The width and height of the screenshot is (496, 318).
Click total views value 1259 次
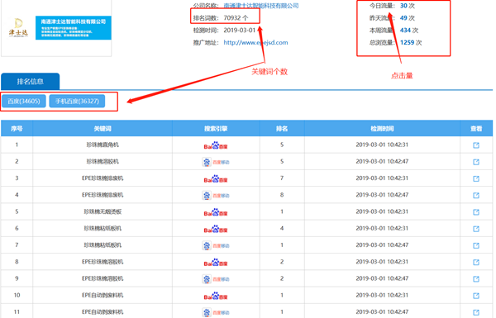coord(411,42)
